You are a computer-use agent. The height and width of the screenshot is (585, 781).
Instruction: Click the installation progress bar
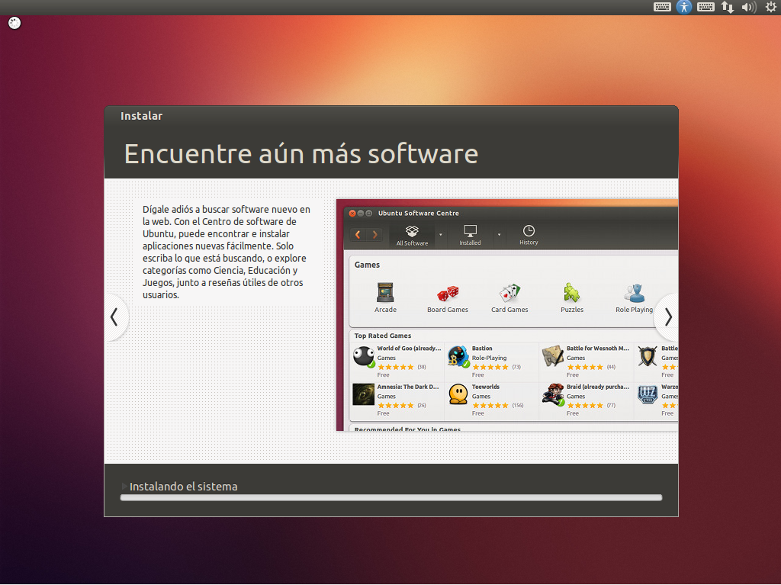pos(390,498)
